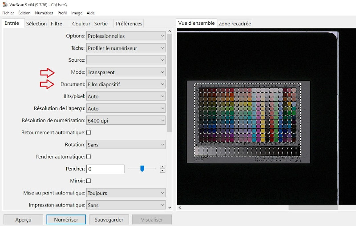
Task: Enable Retournement automatique checkbox
Action: 88,132
